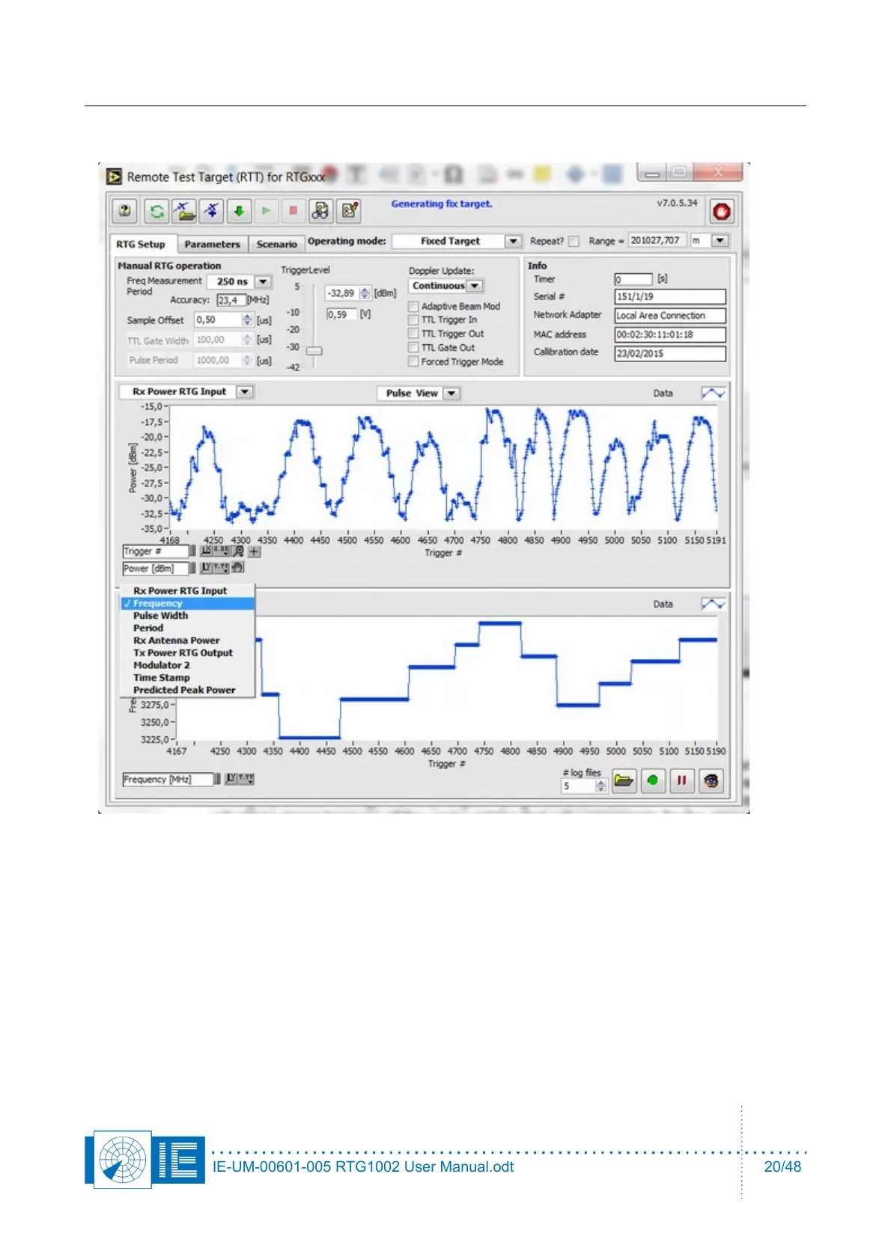Click the Power axis format icon

pyautogui.click(x=222, y=568)
